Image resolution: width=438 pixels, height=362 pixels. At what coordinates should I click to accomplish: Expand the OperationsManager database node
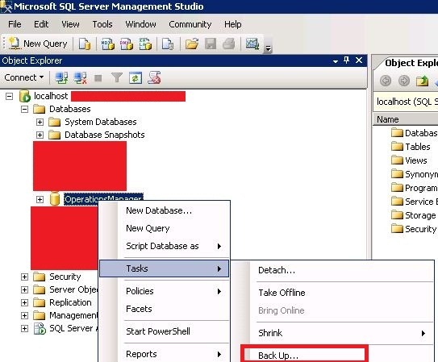point(40,199)
